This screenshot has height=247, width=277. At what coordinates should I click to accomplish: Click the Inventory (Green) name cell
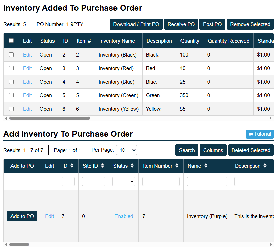point(119,95)
